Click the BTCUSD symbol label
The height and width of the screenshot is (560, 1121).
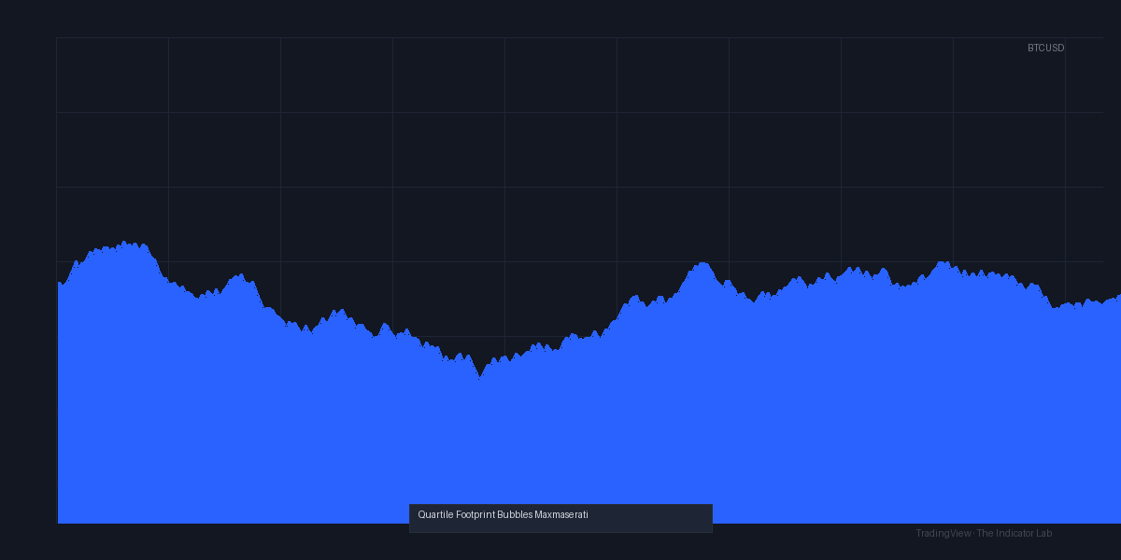coord(1045,48)
